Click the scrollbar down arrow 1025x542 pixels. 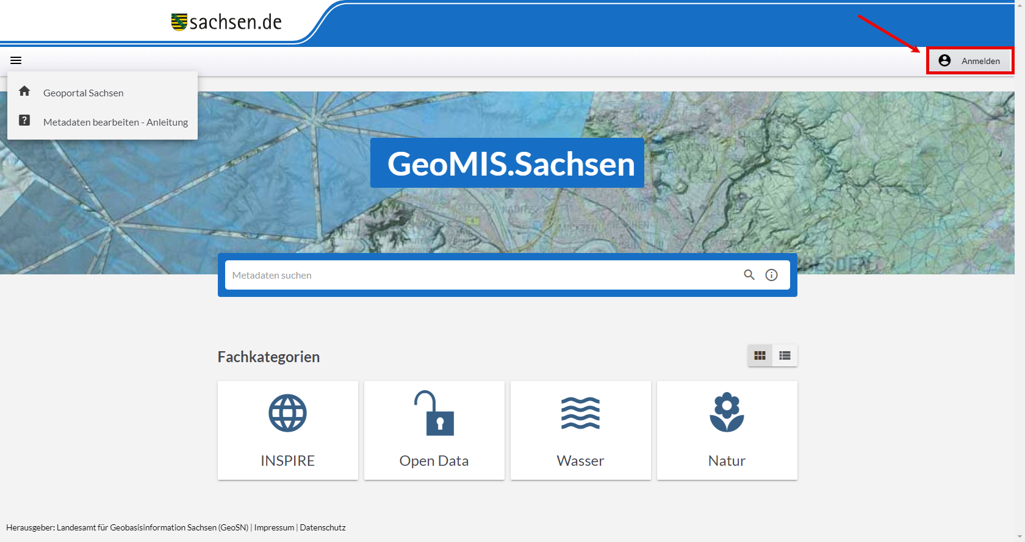click(x=1020, y=537)
